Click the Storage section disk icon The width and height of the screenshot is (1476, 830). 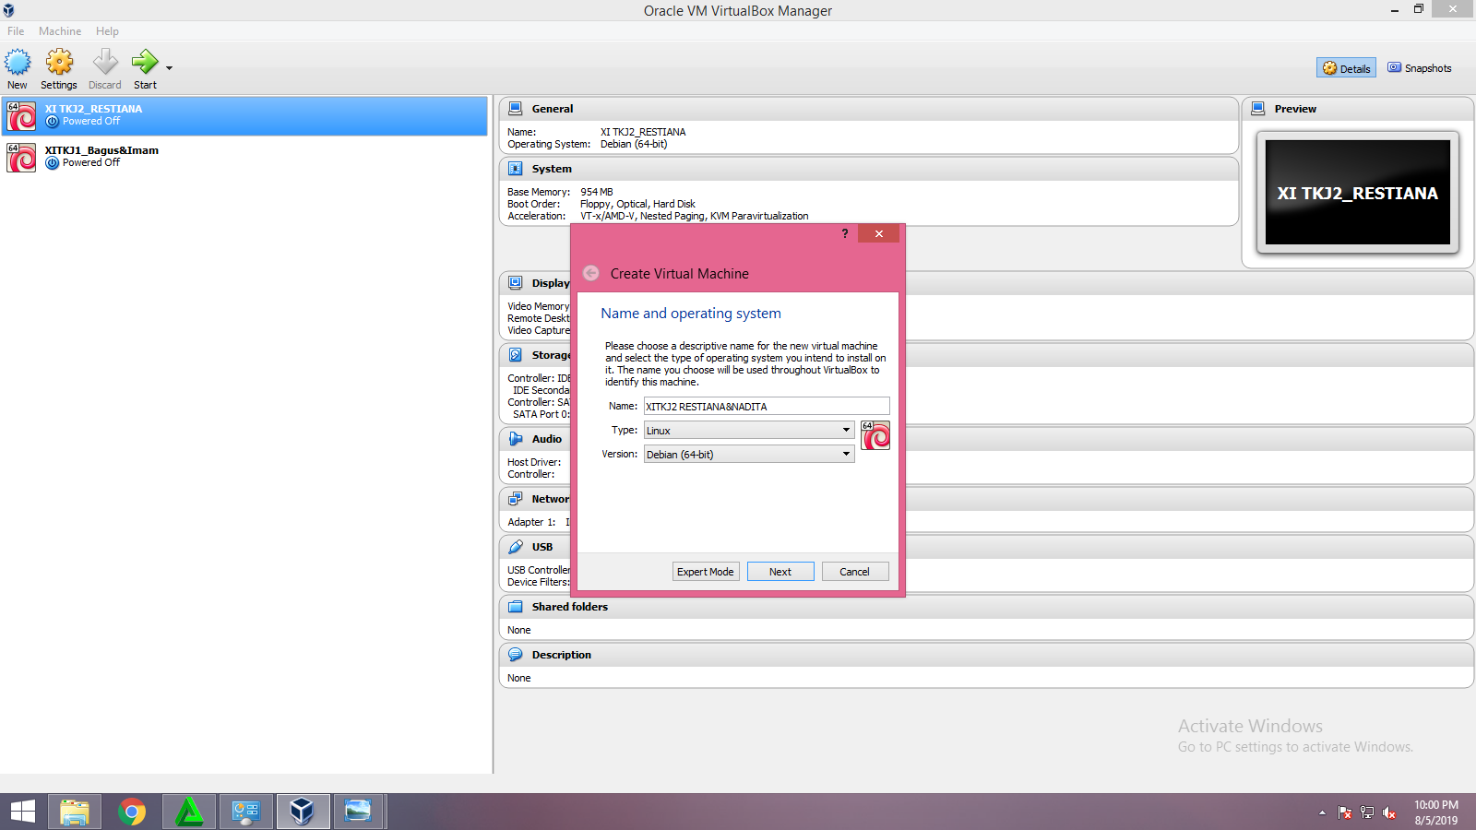coord(516,355)
